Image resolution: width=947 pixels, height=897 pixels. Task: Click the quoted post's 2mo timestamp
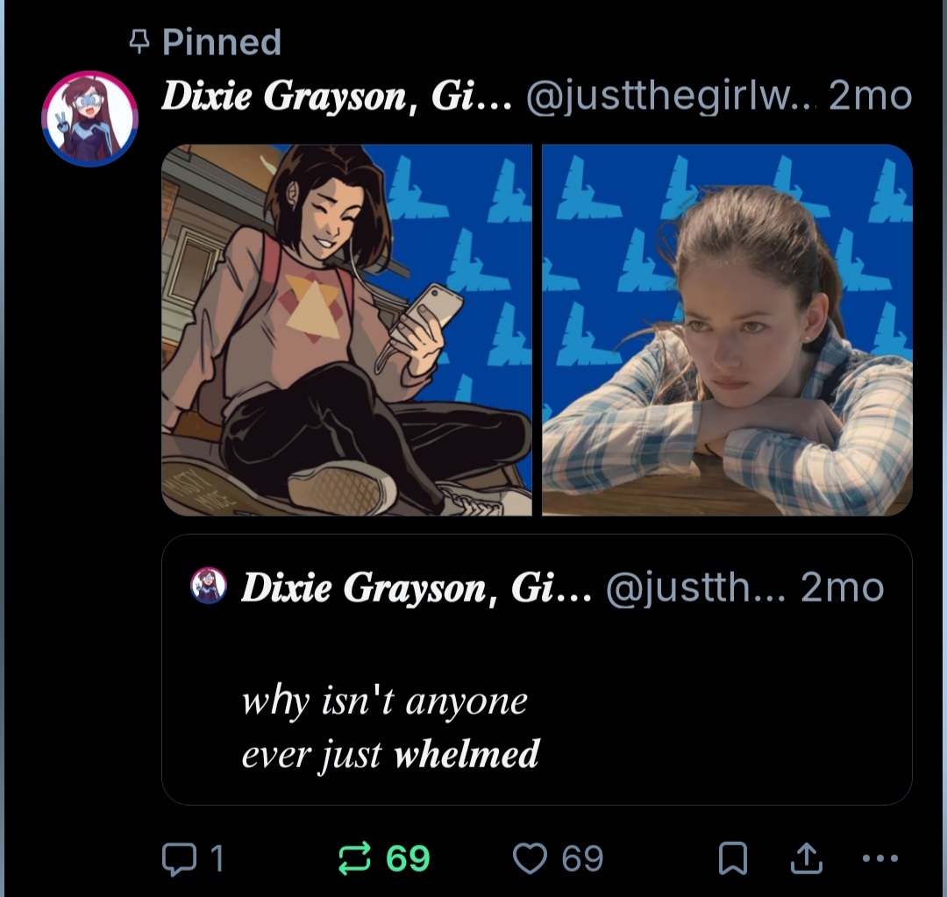842,587
